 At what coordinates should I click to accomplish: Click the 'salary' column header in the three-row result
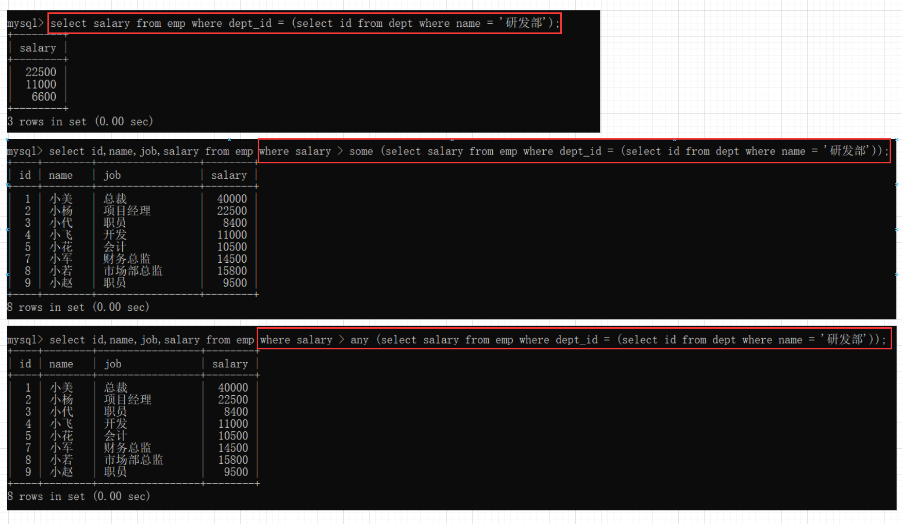[38, 48]
